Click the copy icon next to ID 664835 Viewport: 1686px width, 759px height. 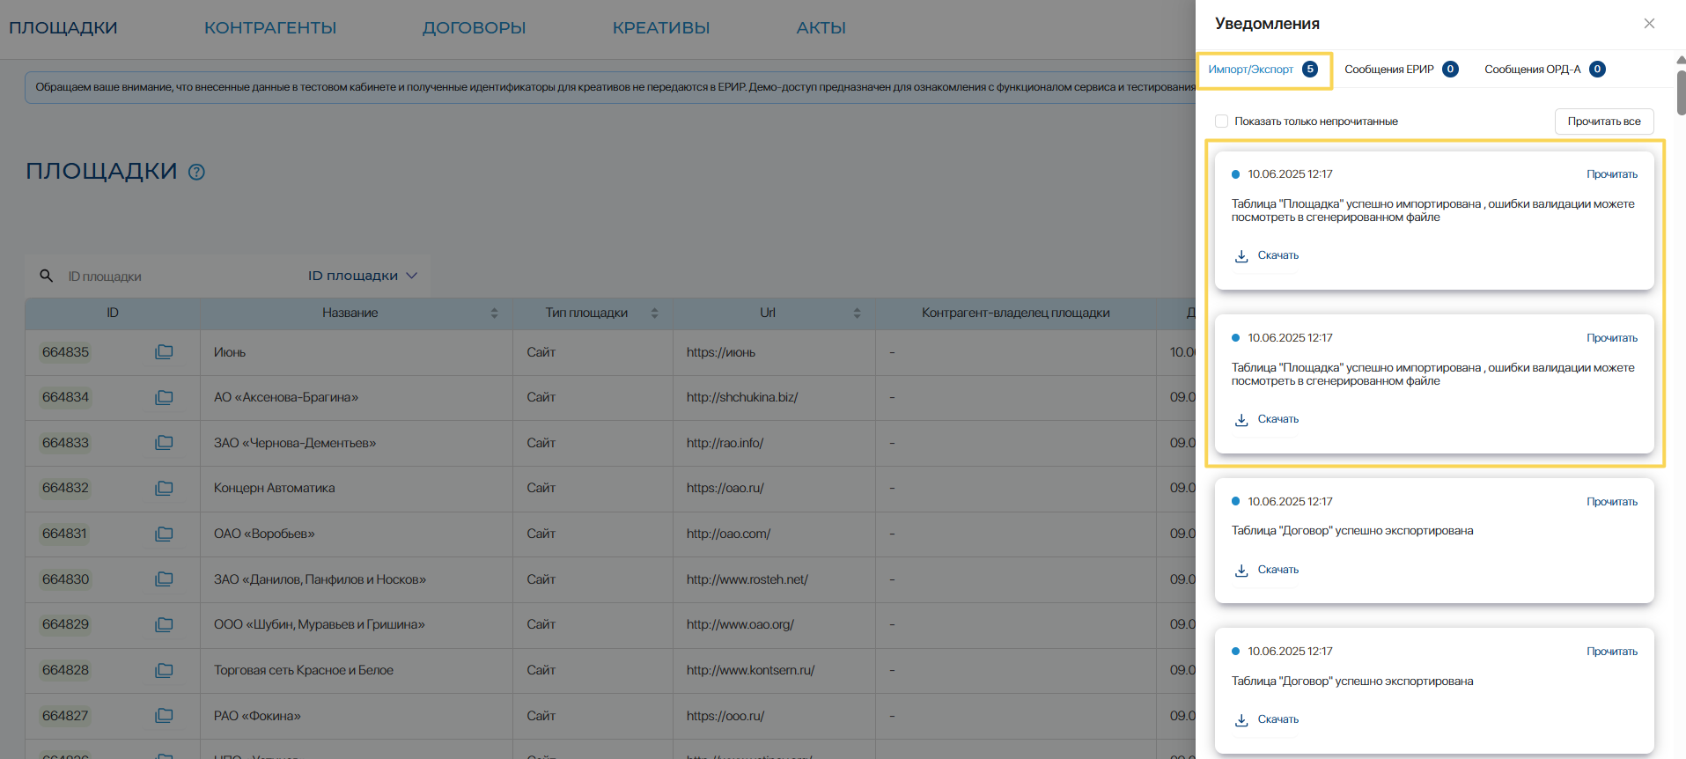point(164,352)
